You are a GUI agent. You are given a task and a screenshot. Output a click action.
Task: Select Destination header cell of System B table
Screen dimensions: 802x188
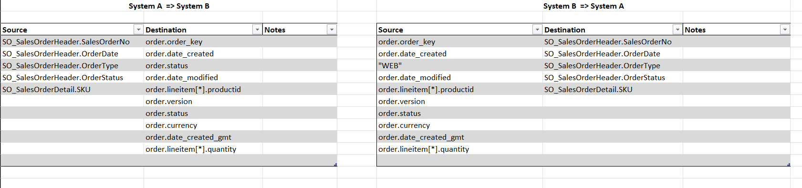point(613,30)
